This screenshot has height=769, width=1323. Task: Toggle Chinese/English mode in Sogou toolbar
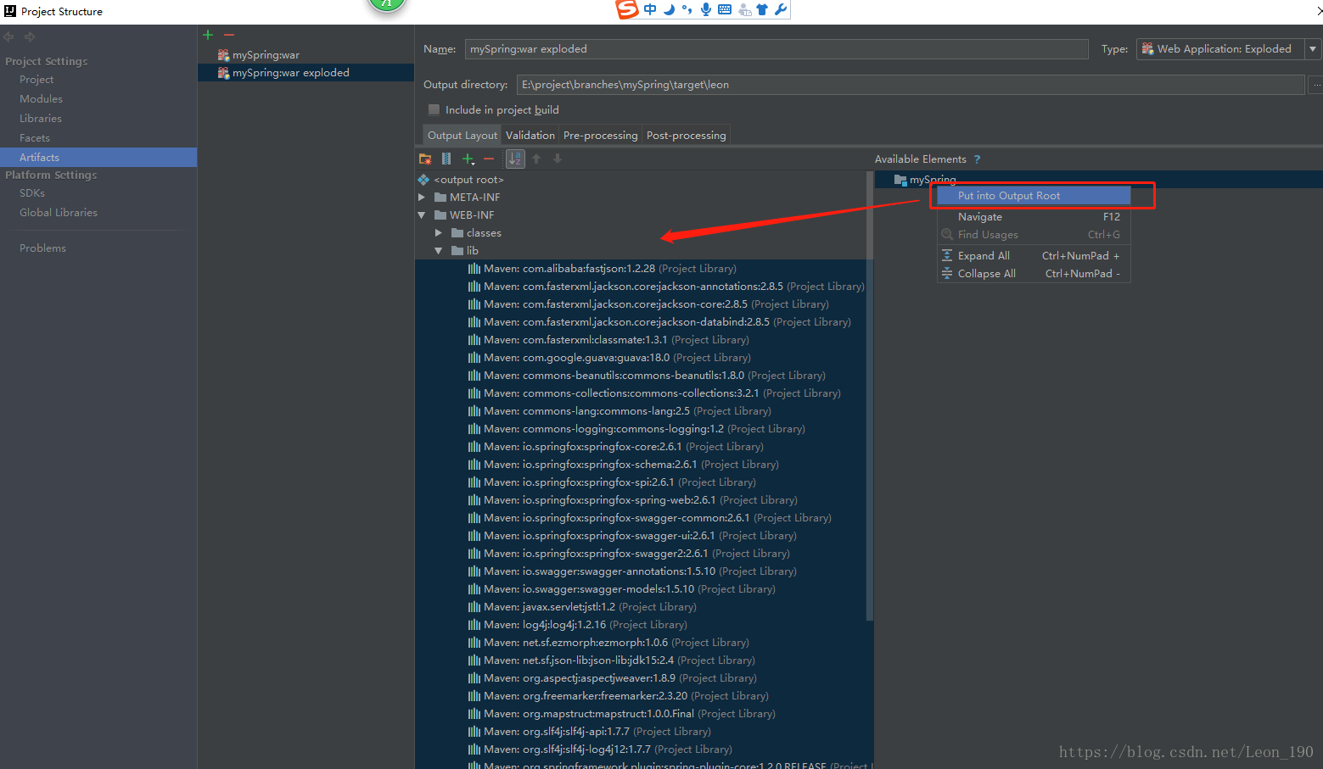[x=650, y=9]
